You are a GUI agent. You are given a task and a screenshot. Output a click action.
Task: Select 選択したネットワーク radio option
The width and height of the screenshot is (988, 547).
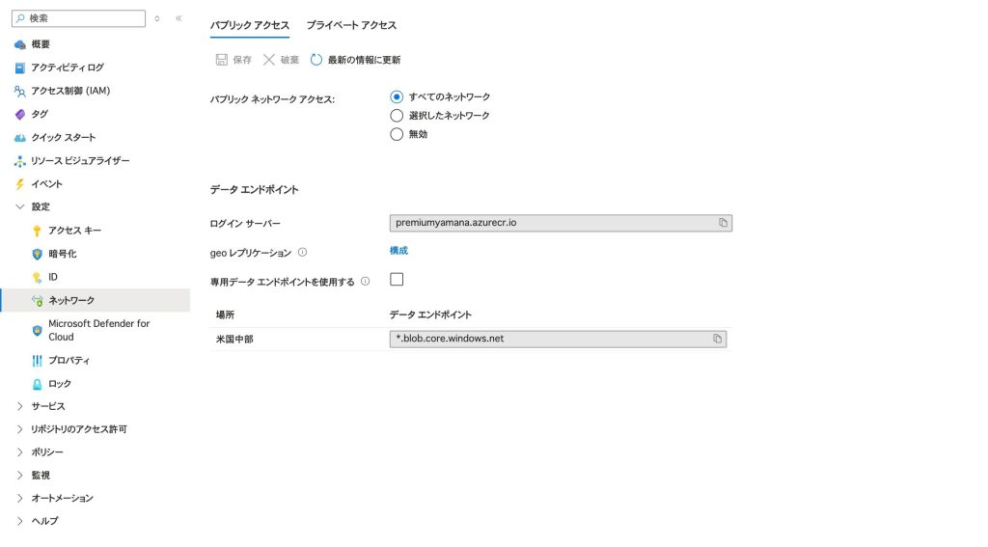click(x=397, y=116)
